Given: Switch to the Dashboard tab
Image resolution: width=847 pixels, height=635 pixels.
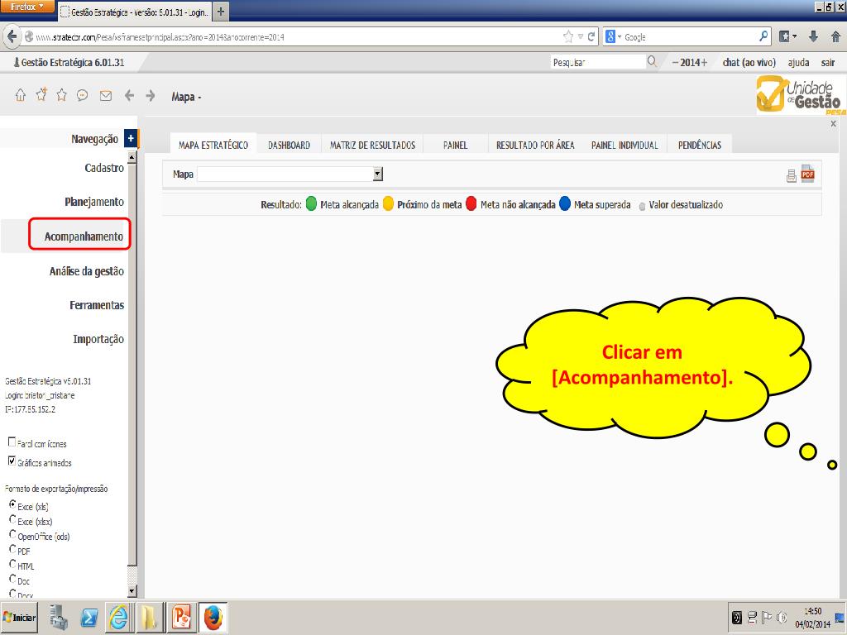Looking at the screenshot, I should click(x=289, y=145).
